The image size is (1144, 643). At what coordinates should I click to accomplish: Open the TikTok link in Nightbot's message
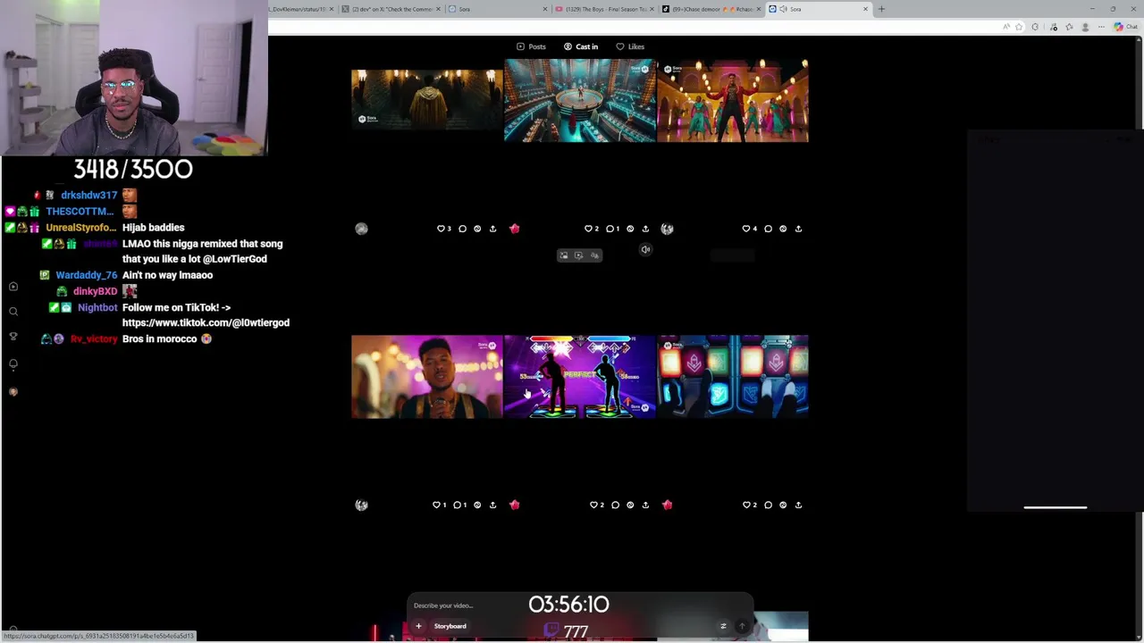point(206,322)
